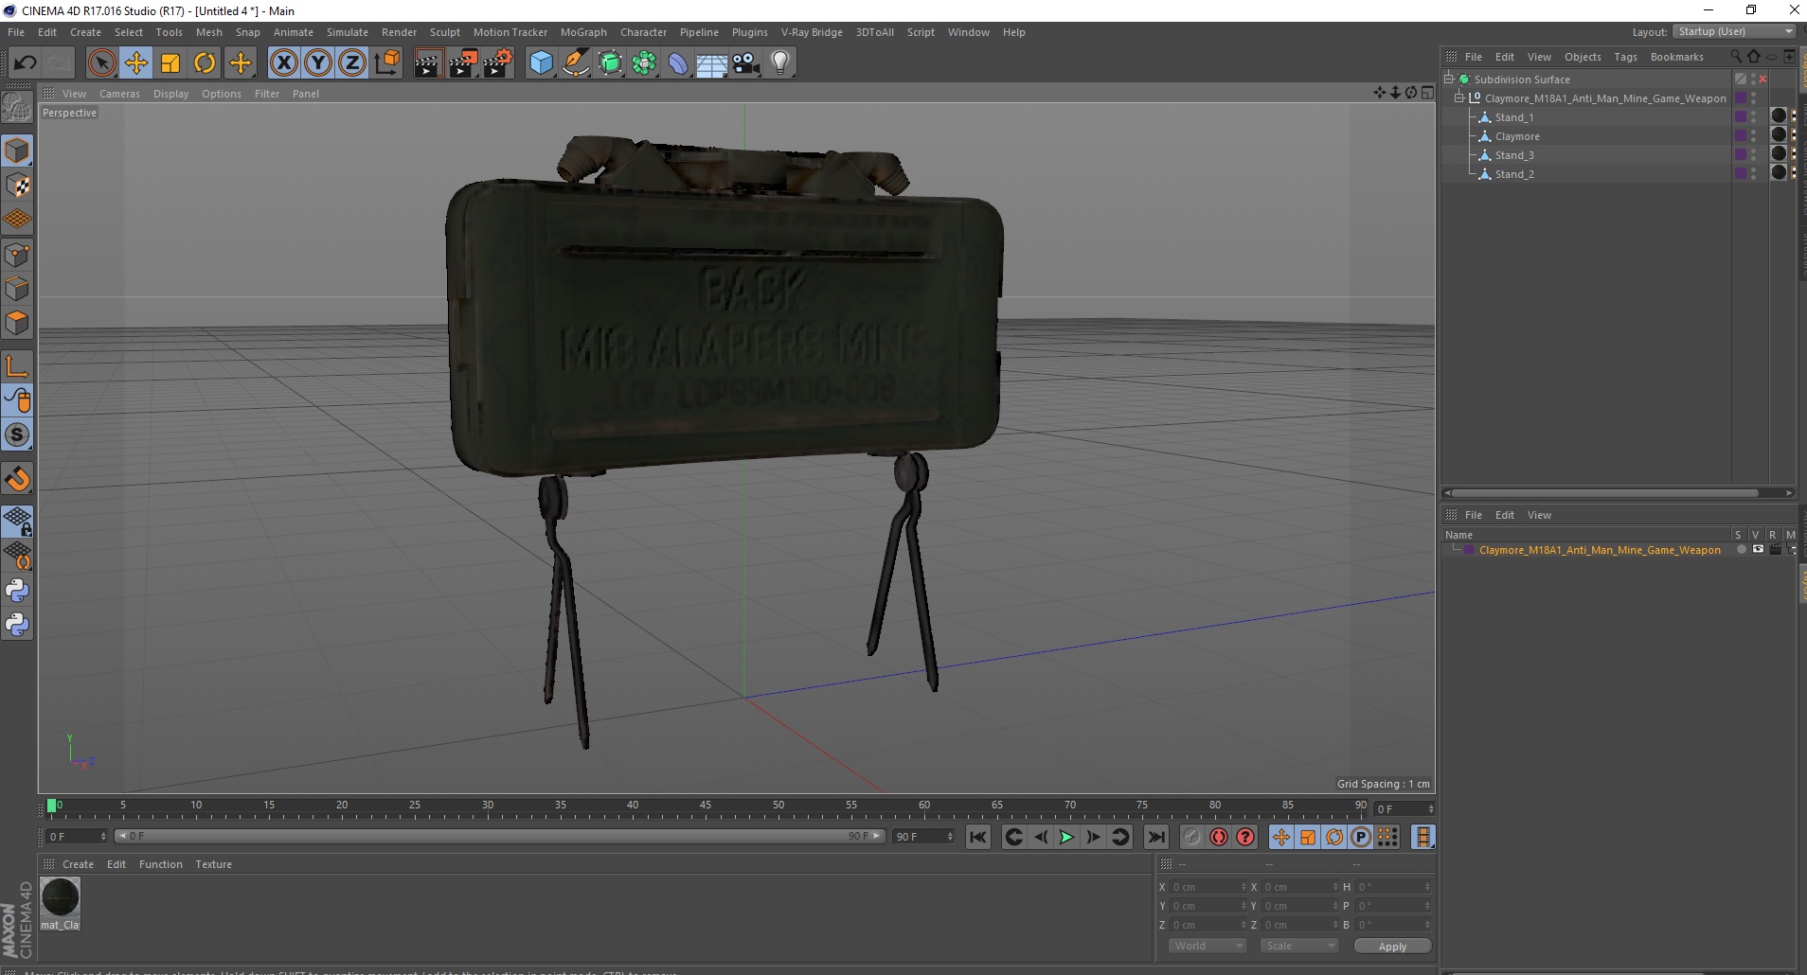Click the Coordinate System icon
The image size is (1807, 975).
(386, 63)
